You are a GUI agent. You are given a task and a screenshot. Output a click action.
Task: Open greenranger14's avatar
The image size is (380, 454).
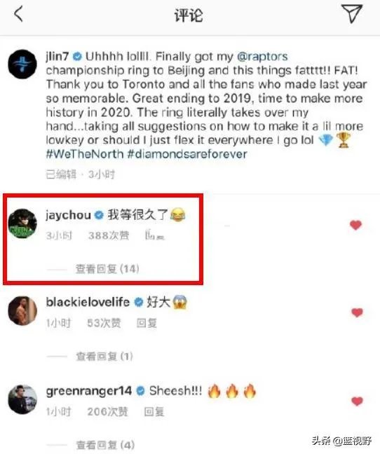tap(22, 399)
